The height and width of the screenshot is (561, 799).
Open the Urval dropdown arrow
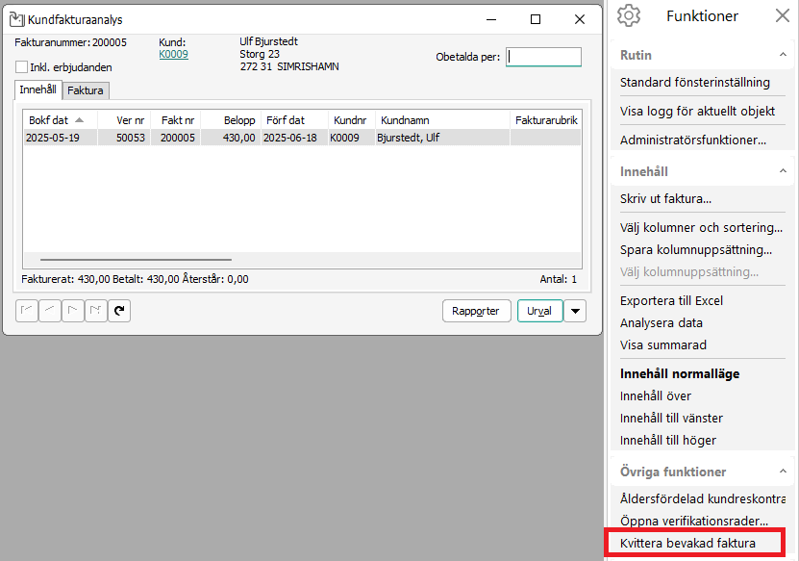(x=575, y=311)
